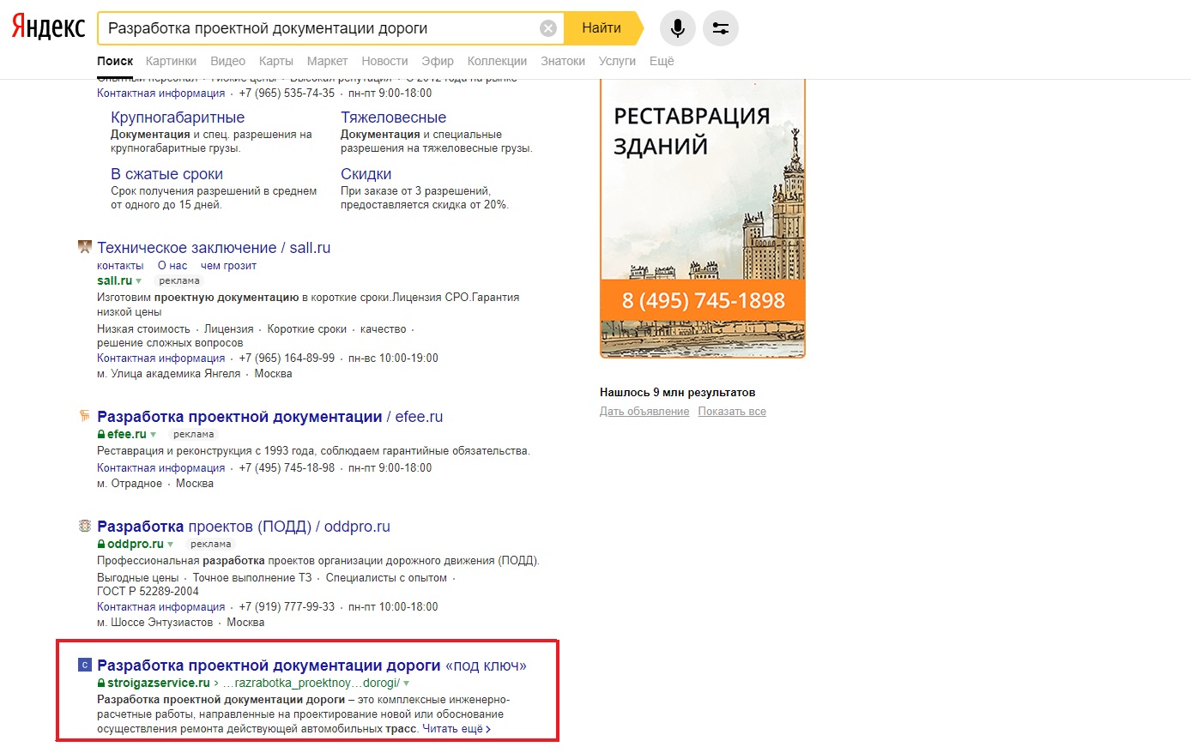Click the favicon next to 'Техническое заключение / sall.ru'

(84, 246)
